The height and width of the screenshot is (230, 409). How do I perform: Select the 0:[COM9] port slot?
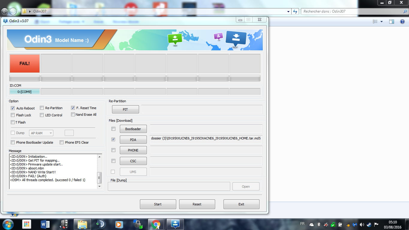pyautogui.click(x=25, y=91)
